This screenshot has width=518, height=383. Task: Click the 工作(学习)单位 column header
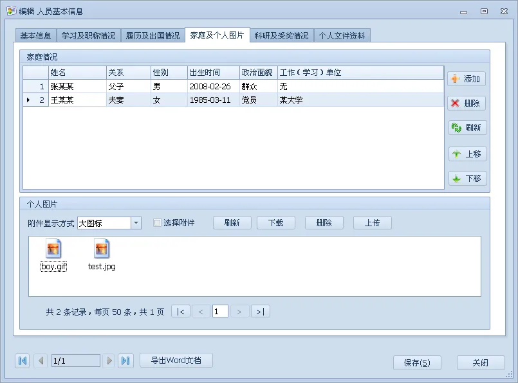[x=360, y=73]
